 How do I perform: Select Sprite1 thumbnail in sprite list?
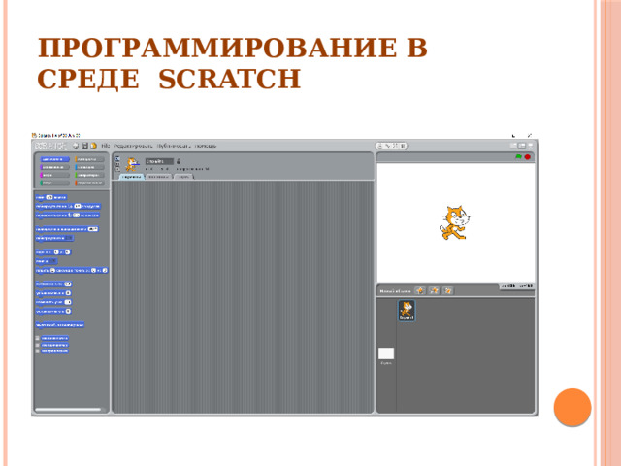[407, 311]
